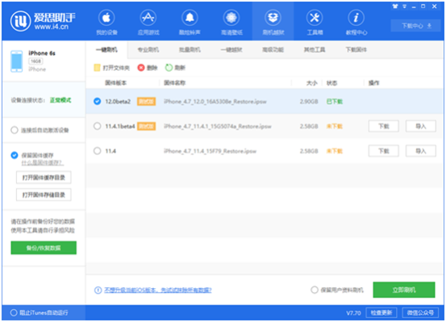Click the 状态 column header

point(331,83)
